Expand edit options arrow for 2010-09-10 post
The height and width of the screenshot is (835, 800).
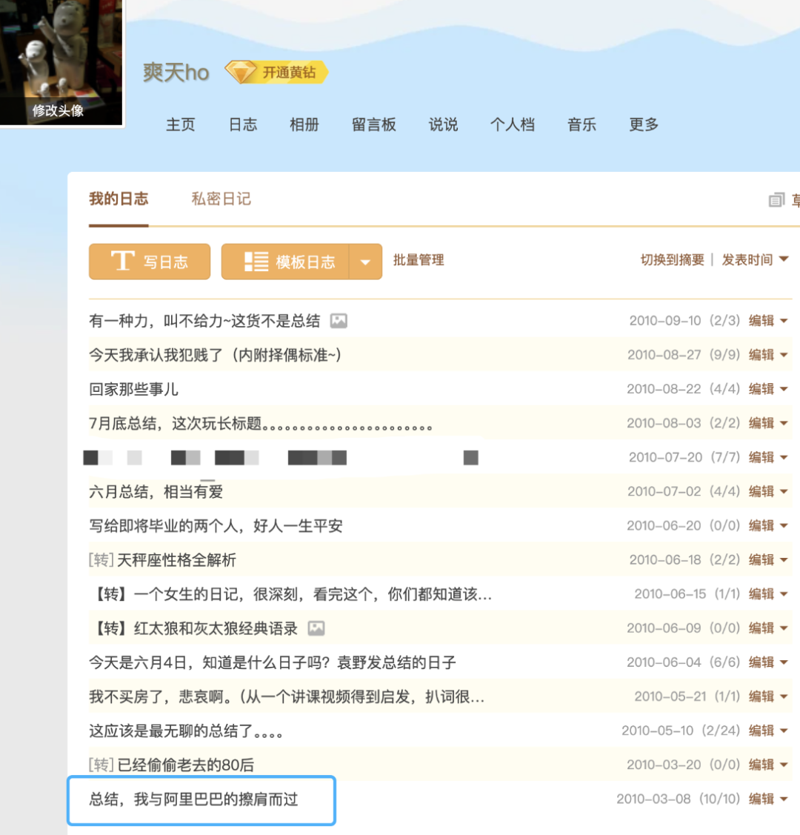pos(784,321)
